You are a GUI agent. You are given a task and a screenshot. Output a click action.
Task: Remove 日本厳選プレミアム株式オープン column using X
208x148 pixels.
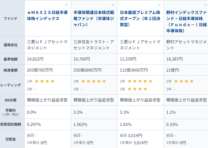pos(159,5)
